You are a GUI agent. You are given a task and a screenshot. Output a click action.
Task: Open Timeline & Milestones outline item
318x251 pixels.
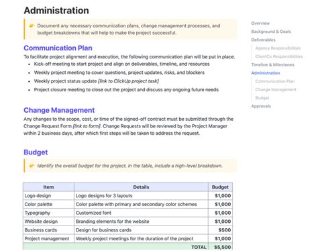point(272,64)
